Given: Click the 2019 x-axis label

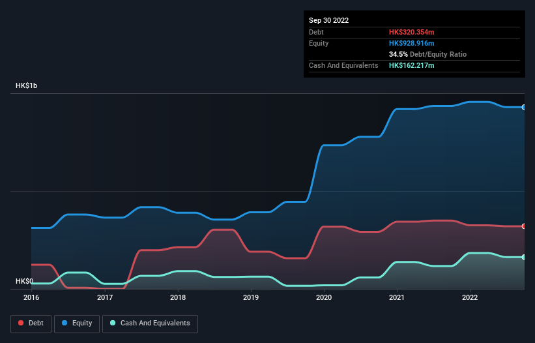Looking at the screenshot, I should [251, 297].
